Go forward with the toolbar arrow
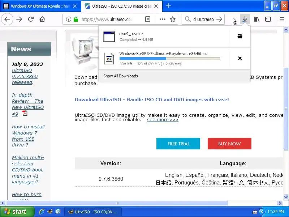This screenshot has width=289, height=217. tap(19, 19)
